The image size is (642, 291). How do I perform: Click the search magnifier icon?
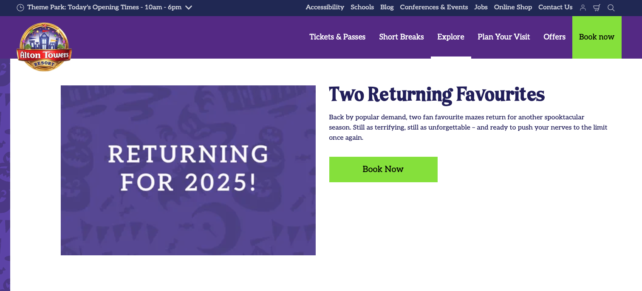coord(611,8)
